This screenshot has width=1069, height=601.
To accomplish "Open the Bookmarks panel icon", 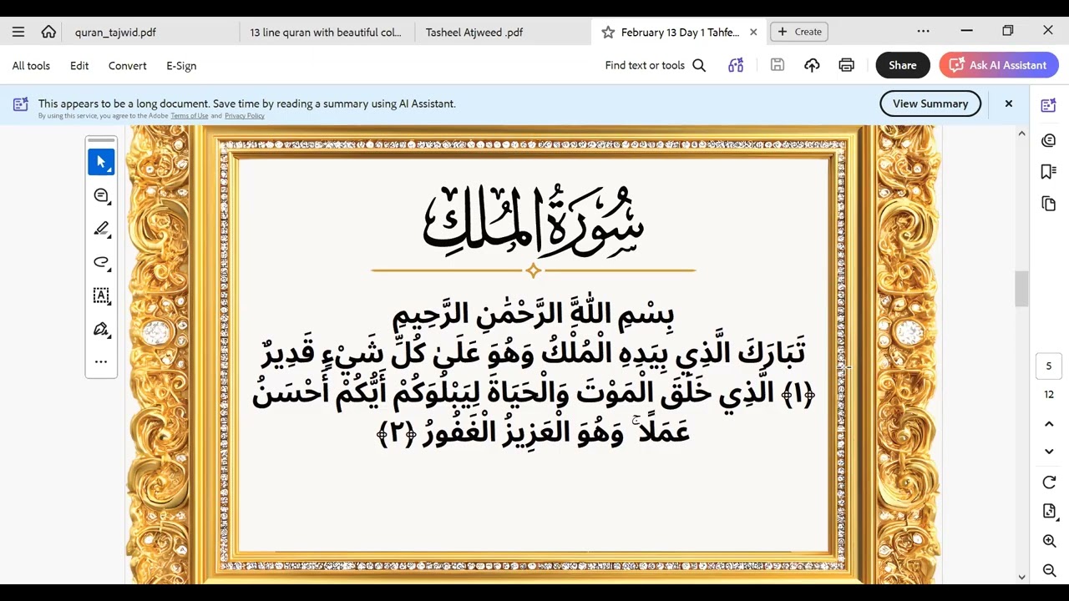I will [1049, 172].
